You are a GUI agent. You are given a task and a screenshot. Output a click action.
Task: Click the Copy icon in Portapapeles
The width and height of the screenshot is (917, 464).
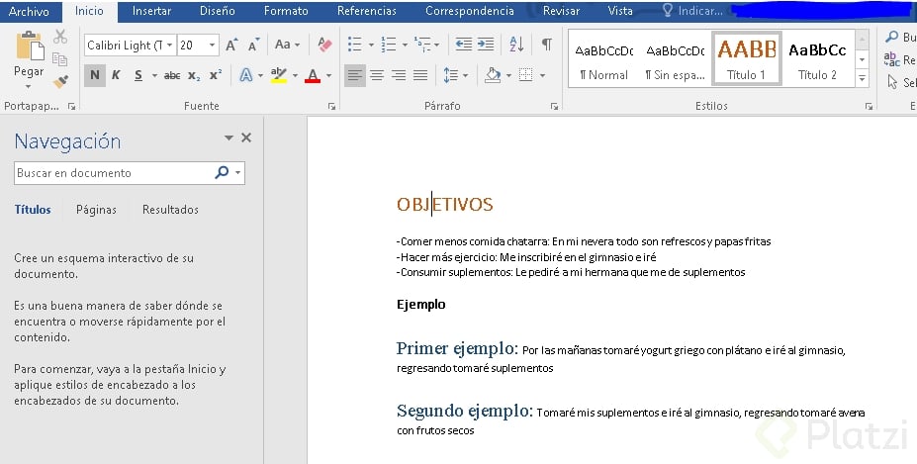pos(59,59)
